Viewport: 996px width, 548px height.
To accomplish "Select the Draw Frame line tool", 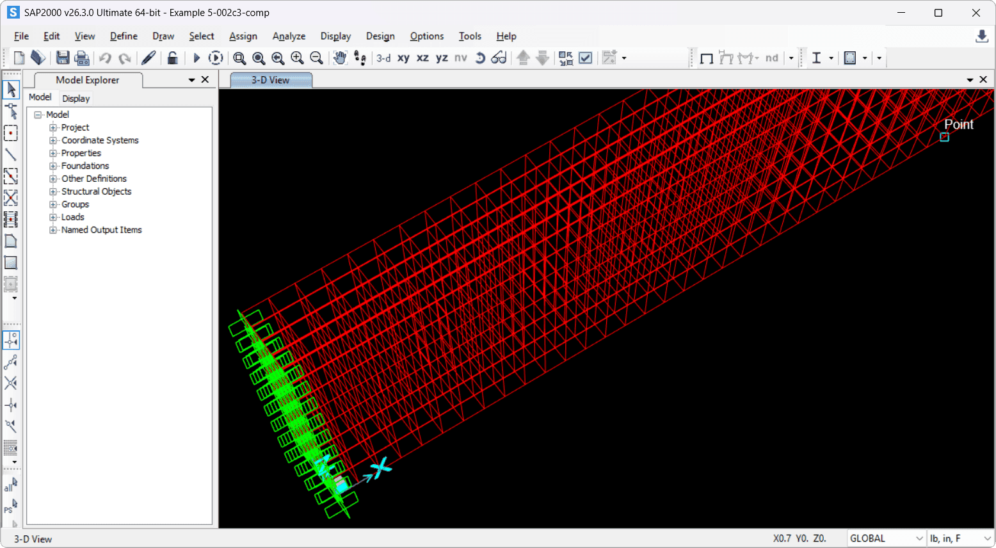I will (11, 155).
